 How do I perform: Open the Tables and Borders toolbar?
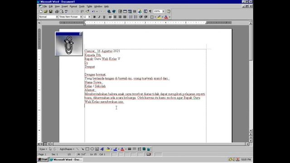click(120, 11)
